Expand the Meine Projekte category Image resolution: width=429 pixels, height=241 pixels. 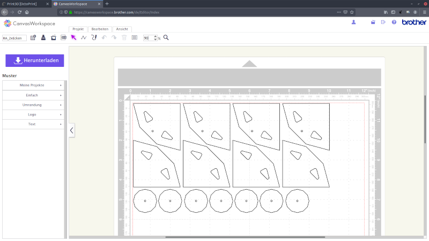coord(33,85)
